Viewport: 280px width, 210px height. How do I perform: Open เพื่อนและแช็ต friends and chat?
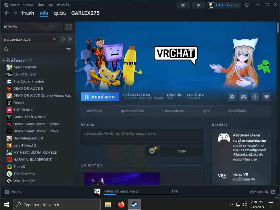pyautogui.click(x=263, y=192)
